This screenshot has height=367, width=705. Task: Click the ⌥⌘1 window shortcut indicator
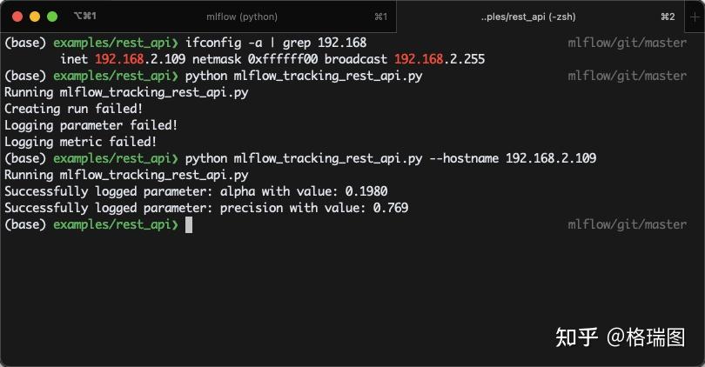84,17
